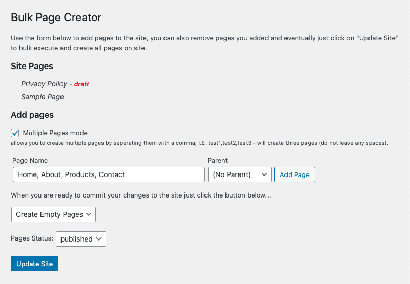410x284 pixels.
Task: Click the "ready to commit your changes" text
Action: click(140, 195)
